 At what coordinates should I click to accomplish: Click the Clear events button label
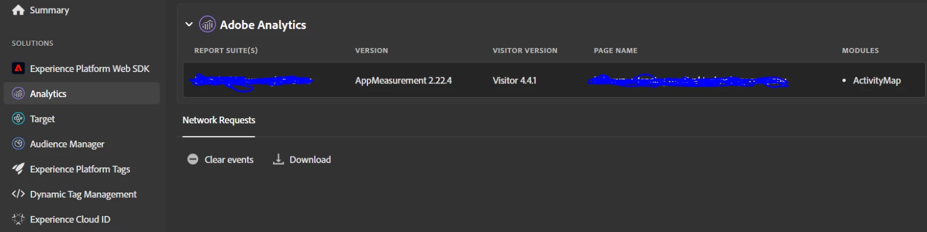pyautogui.click(x=229, y=159)
